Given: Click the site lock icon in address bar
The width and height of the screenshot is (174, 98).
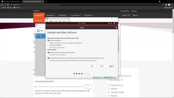Looking at the screenshot, I should [11, 5].
